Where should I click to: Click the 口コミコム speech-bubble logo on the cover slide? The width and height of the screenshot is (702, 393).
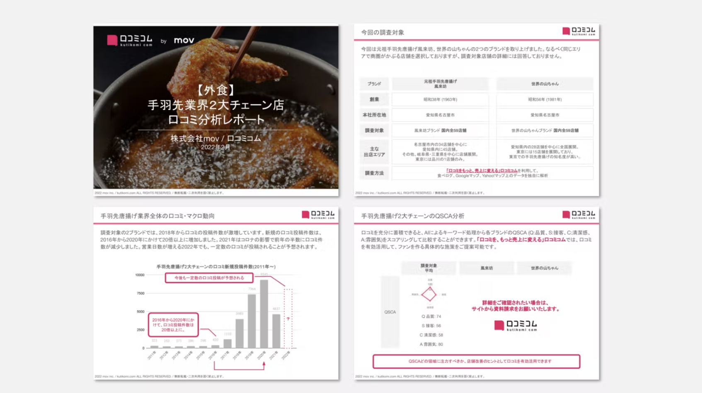coord(131,41)
